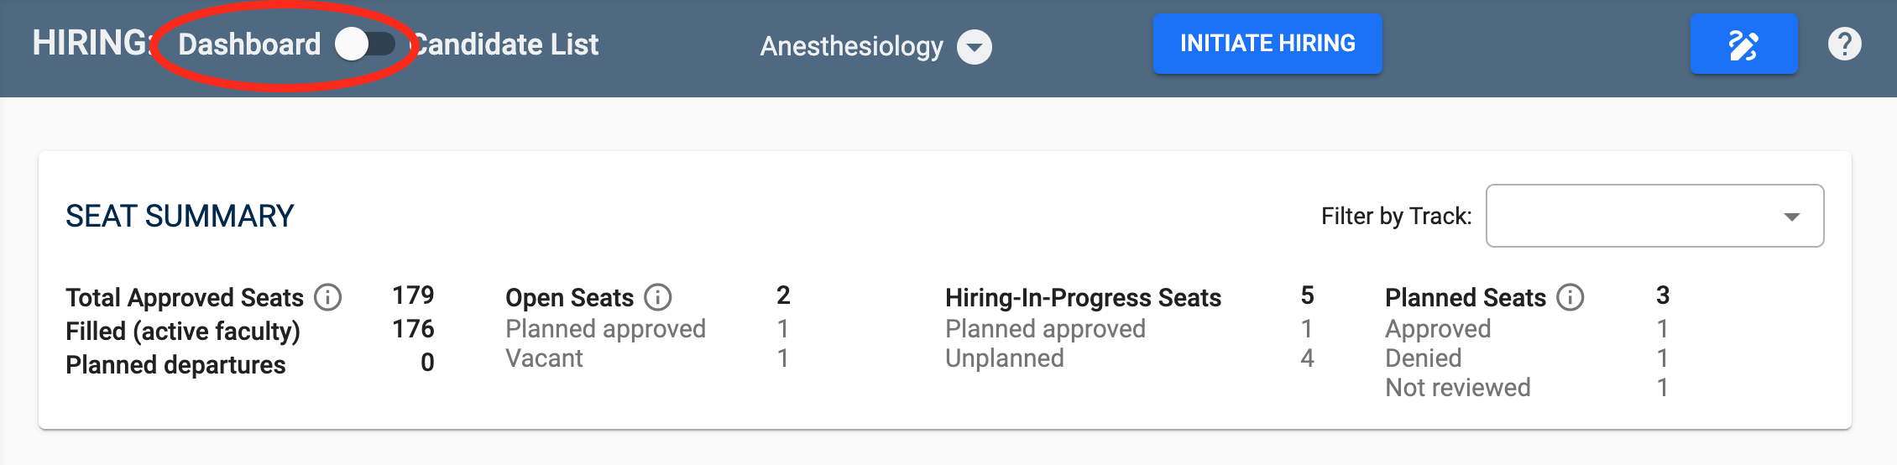Image resolution: width=1897 pixels, height=465 pixels.
Task: Click the Anesthesiology department name
Action: click(x=851, y=46)
